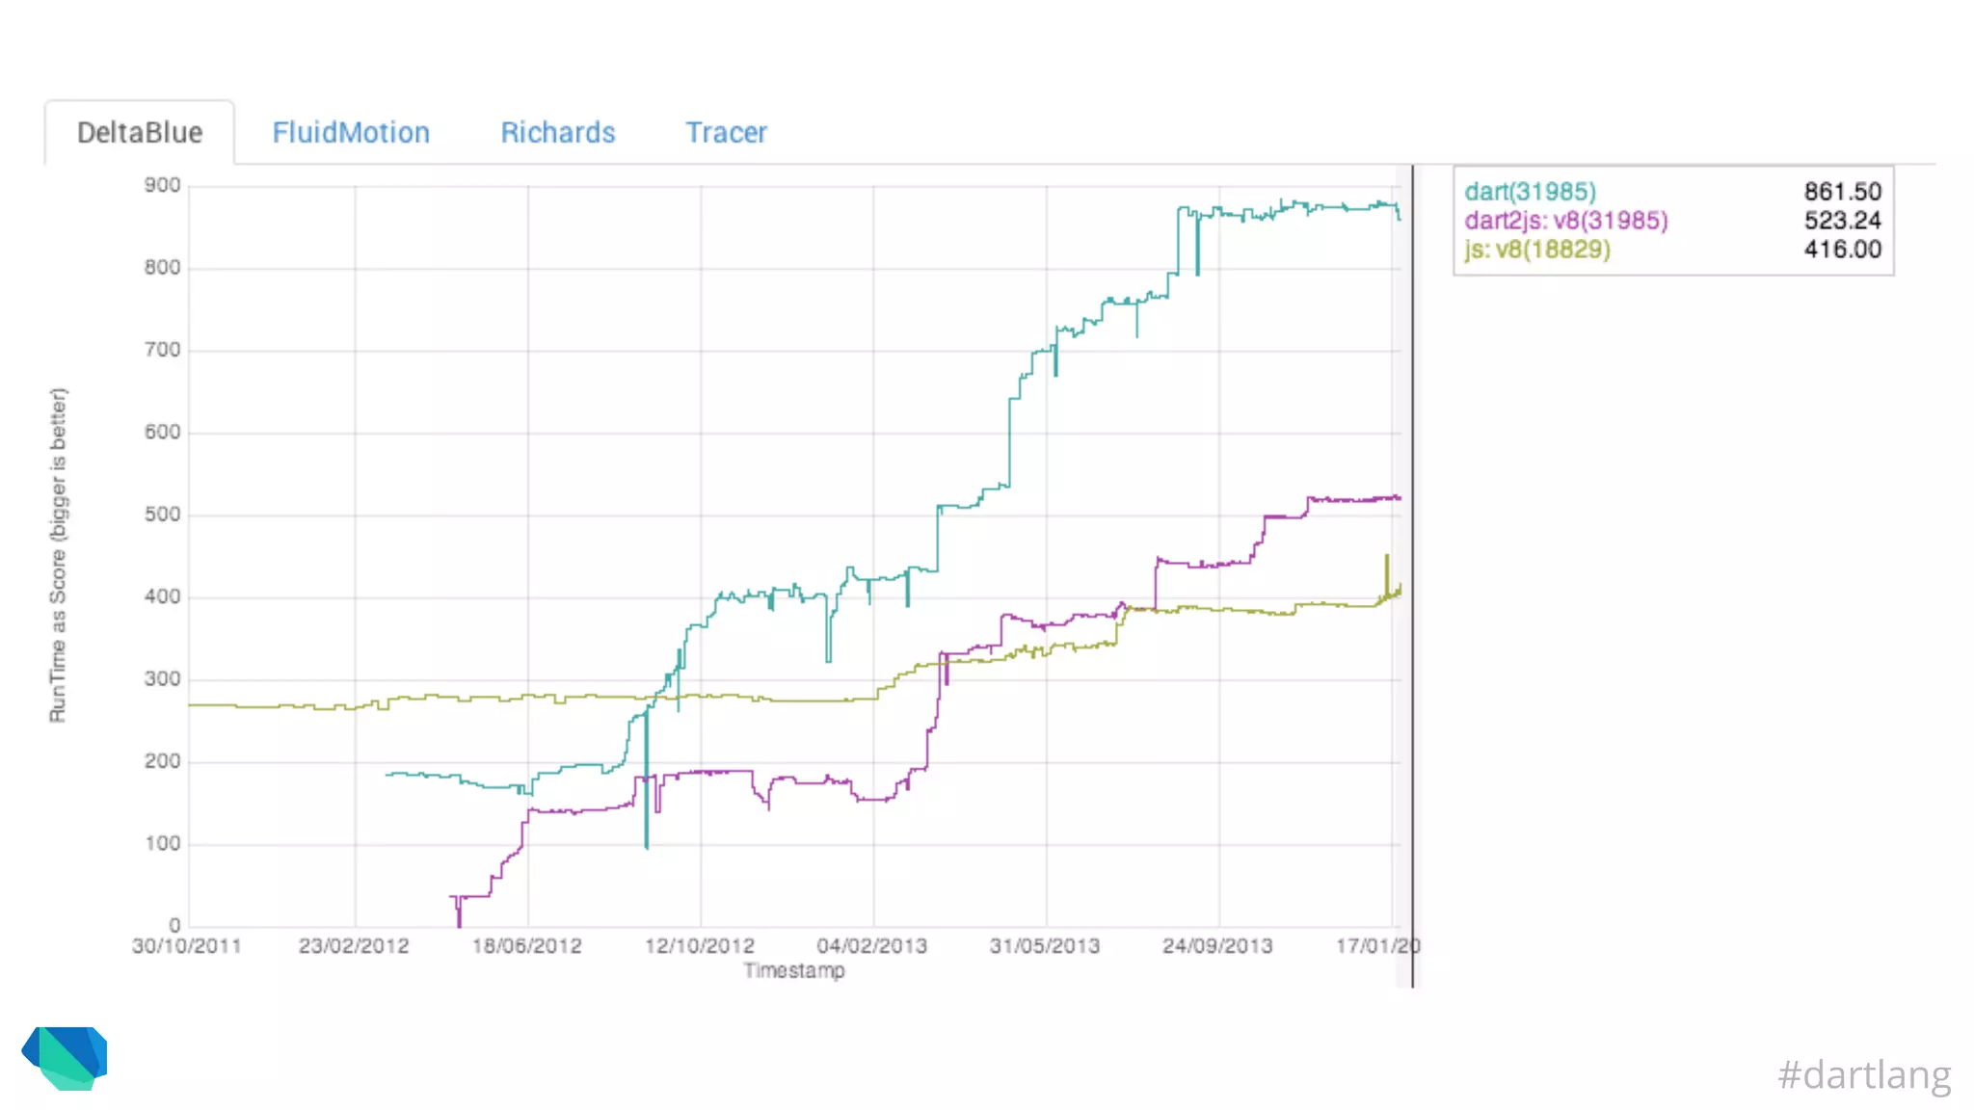Image resolution: width=1974 pixels, height=1110 pixels.
Task: Click dart2js: v8(31985) legend entry
Action: pos(1565,221)
